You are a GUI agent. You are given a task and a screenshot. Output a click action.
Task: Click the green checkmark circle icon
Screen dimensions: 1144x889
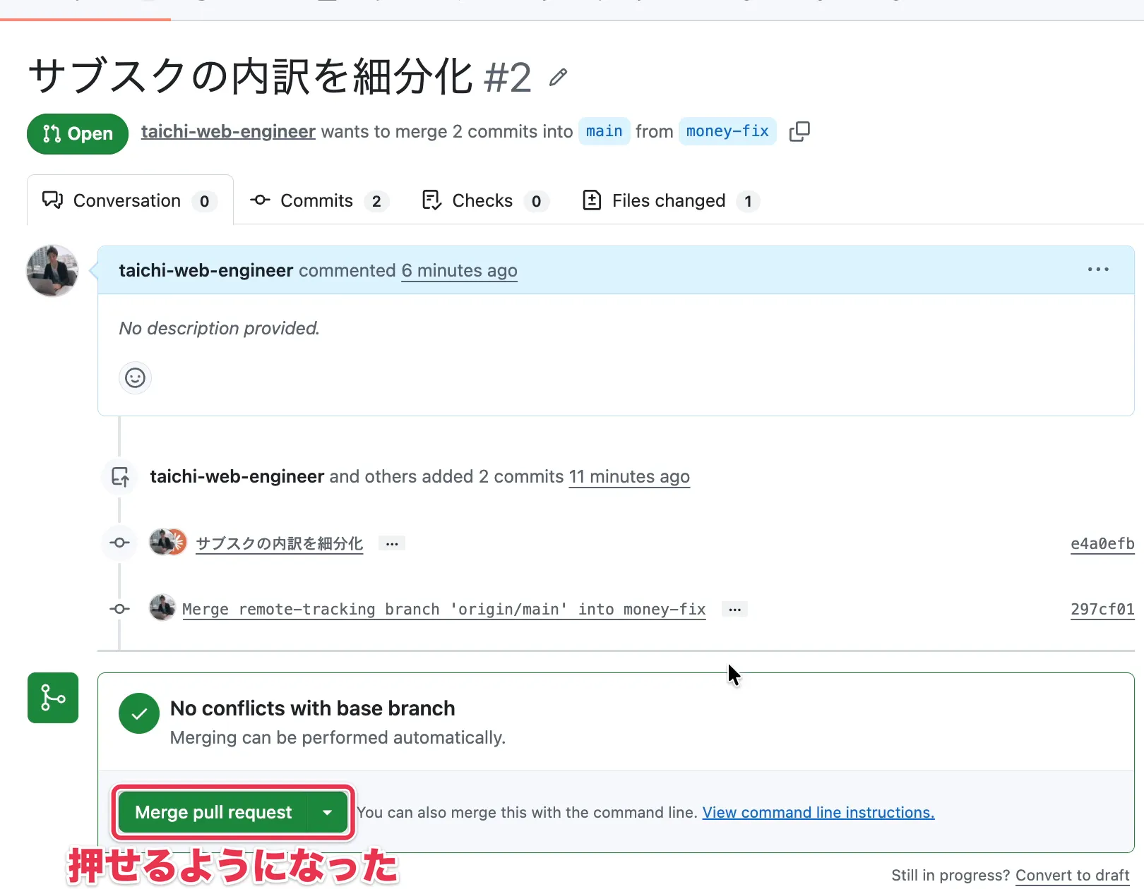click(x=139, y=713)
